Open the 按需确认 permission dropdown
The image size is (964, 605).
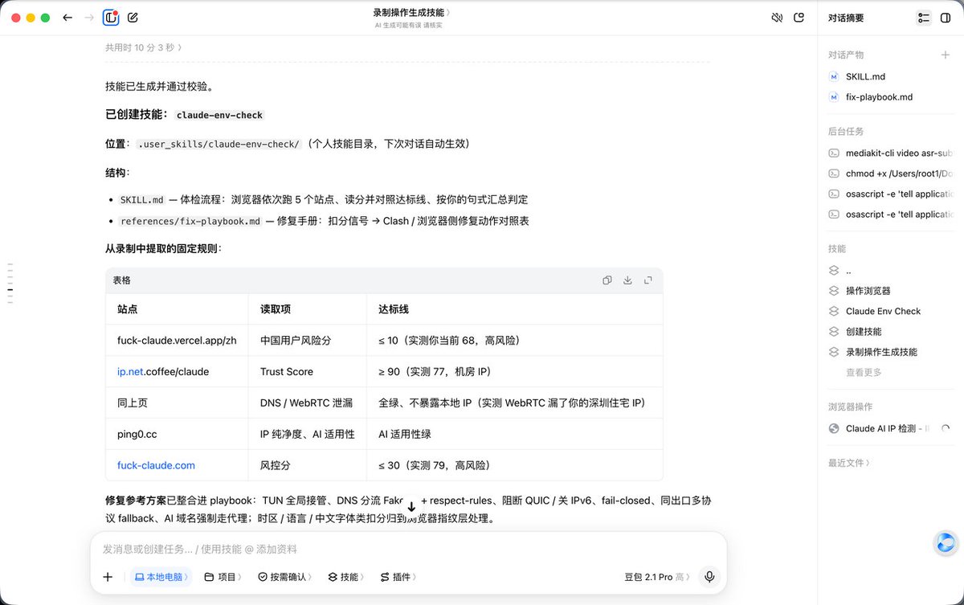(x=286, y=577)
